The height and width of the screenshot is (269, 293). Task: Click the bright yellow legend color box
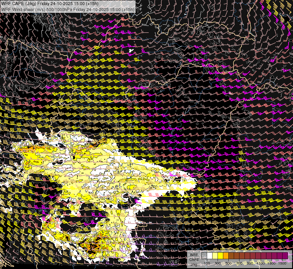(220, 256)
